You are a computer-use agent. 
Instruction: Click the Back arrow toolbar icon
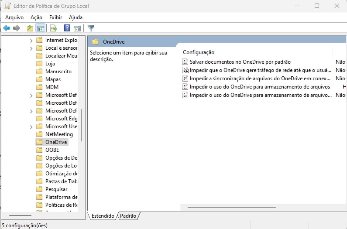coord(7,28)
